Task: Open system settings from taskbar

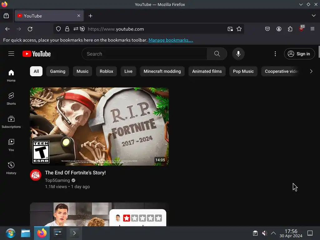Action: pyautogui.click(x=58, y=233)
